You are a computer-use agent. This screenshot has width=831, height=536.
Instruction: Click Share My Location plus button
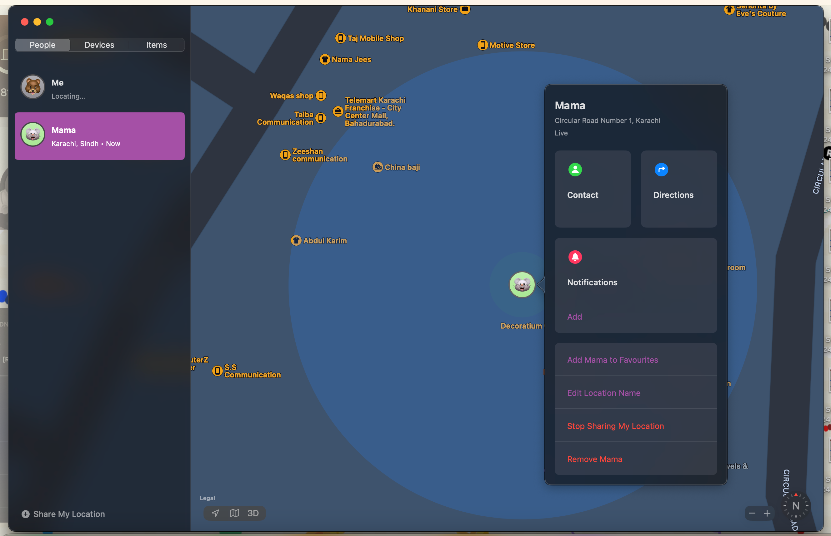26,514
